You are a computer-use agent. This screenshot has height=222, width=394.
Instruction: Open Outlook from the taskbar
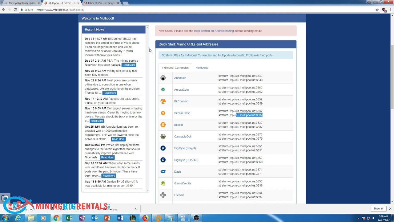[x=94, y=218]
